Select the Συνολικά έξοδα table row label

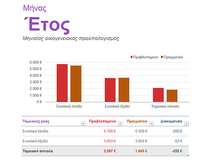pyautogui.click(x=35, y=141)
